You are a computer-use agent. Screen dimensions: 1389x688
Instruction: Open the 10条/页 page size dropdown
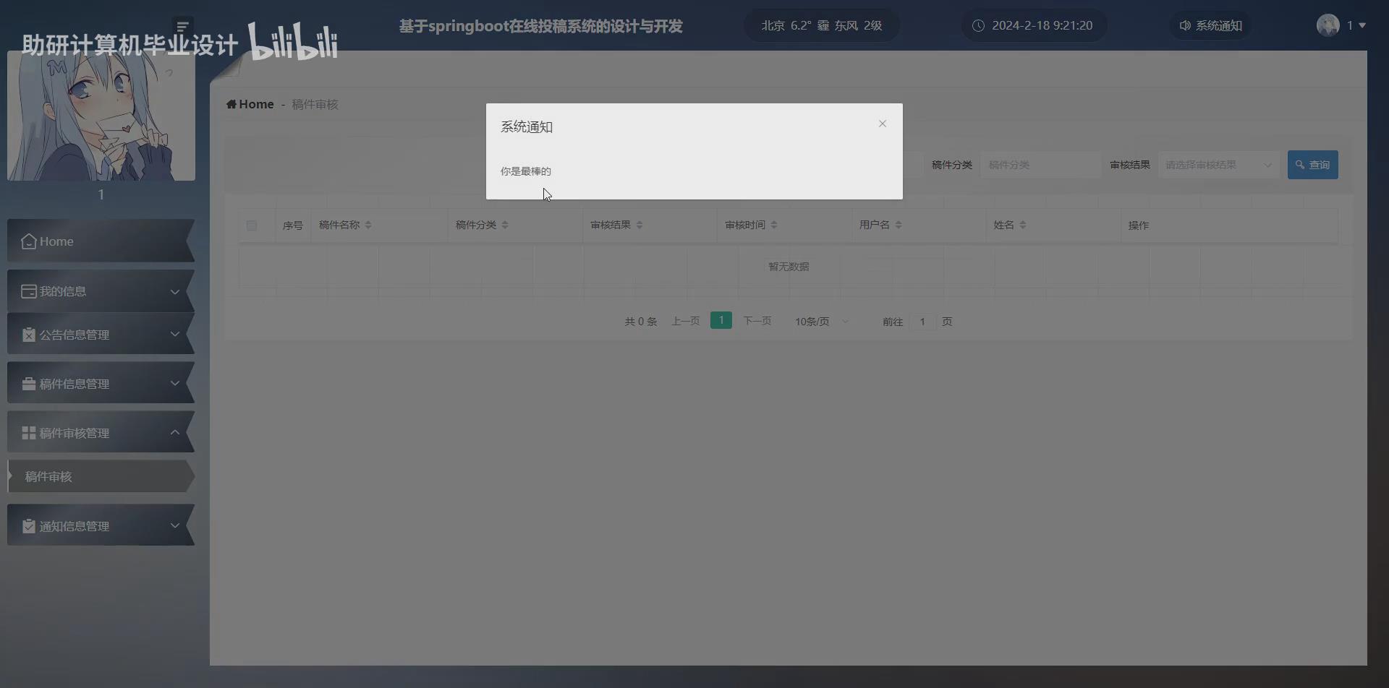click(820, 321)
